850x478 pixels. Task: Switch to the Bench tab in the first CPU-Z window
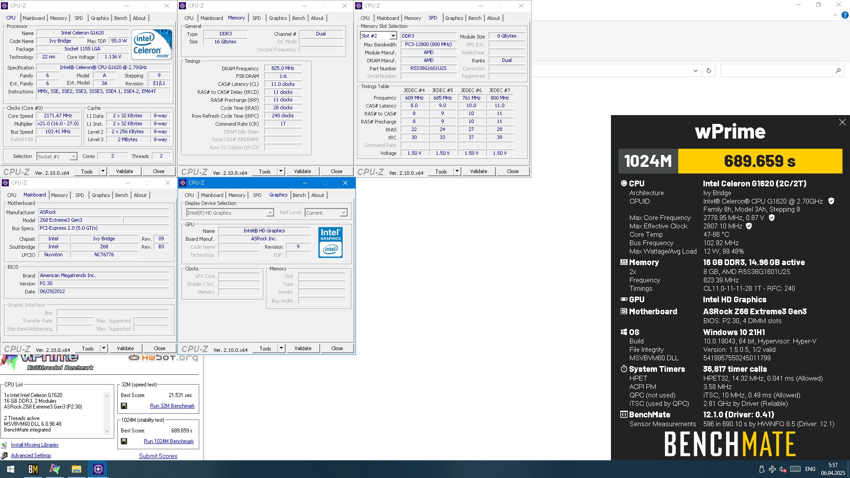click(x=120, y=18)
